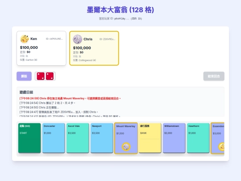This screenshot has height=181, width=241.
Task: Select the Newport $3,500 tile
Action: click(x=102, y=138)
